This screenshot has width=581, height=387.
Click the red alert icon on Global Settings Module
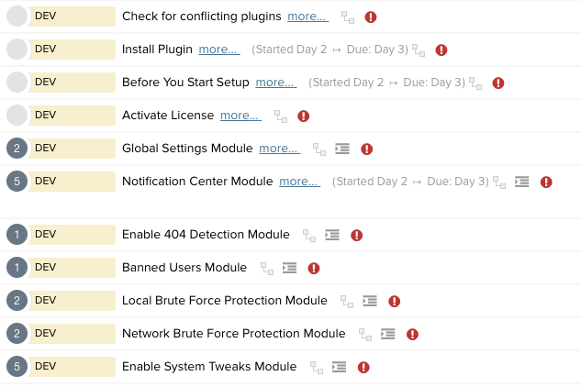[367, 149]
